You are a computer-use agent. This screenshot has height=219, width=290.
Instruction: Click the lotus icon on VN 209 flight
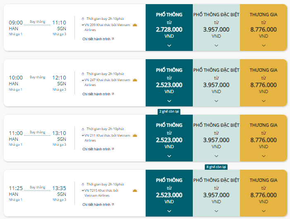tap(135, 25)
